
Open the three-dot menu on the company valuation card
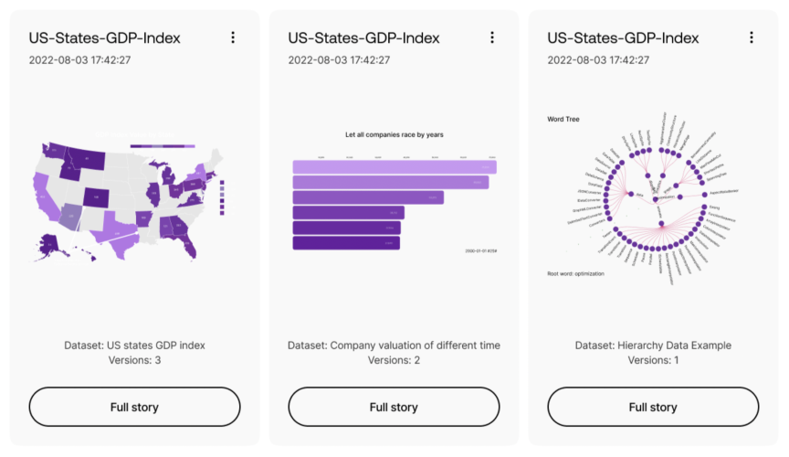492,37
